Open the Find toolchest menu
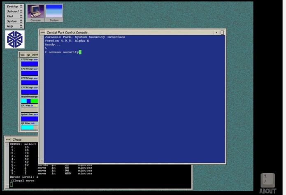Image resolution: width=286 pixels, height=195 pixels. pos(14,16)
